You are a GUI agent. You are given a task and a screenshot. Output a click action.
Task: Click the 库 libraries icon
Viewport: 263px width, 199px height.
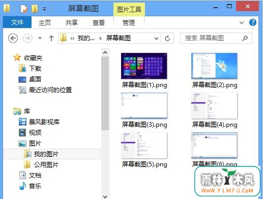pos(17,111)
